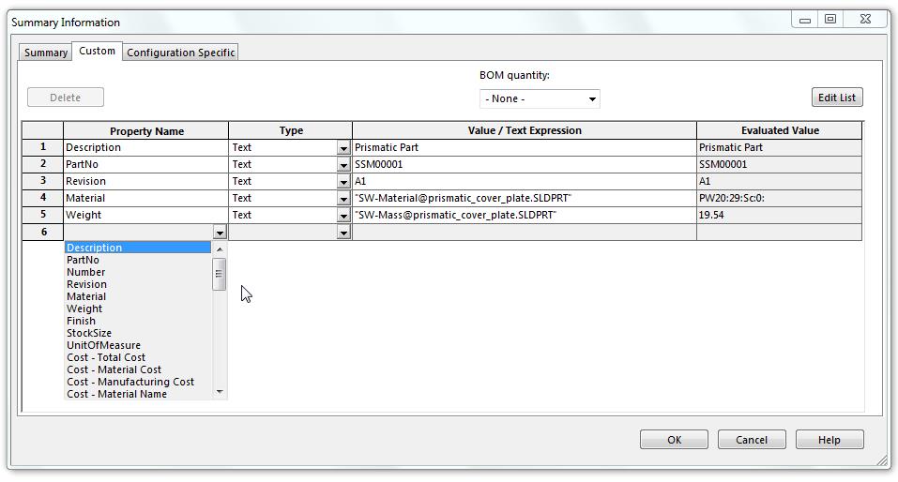Select Finish from the property list
This screenshot has height=482, width=898.
(x=82, y=321)
